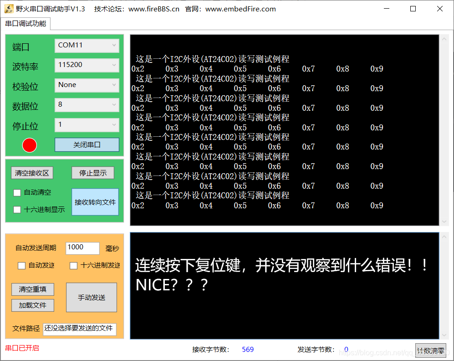Switch to 串口调试功能 tab
Image resolution: width=454 pixels, height=361 pixels.
click(26, 23)
